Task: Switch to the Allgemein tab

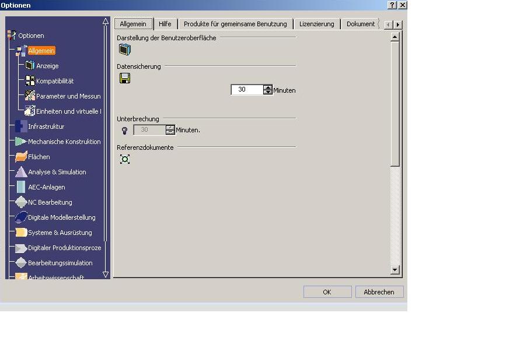Action: (133, 24)
